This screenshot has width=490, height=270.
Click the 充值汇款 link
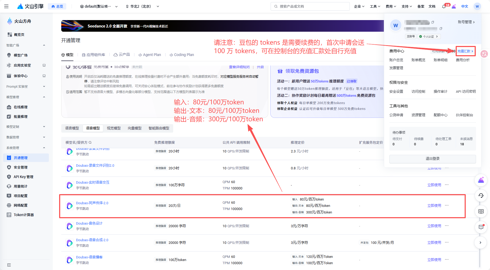pos(465,51)
